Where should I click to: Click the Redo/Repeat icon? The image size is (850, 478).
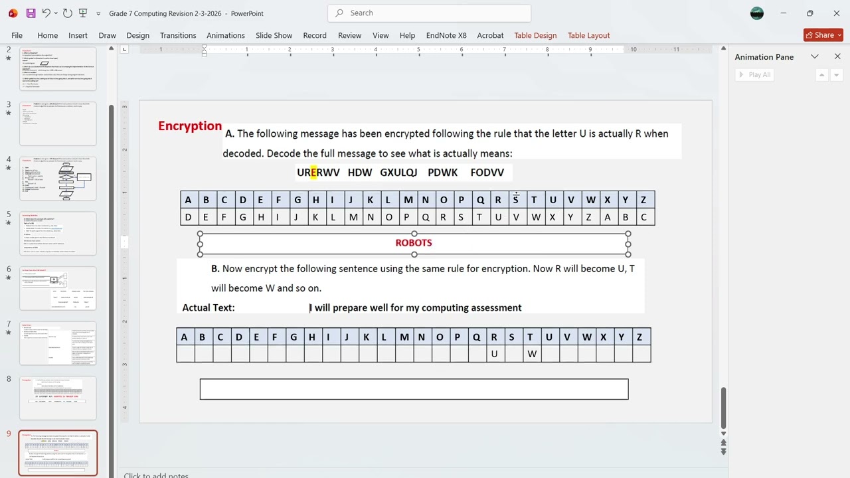[68, 13]
